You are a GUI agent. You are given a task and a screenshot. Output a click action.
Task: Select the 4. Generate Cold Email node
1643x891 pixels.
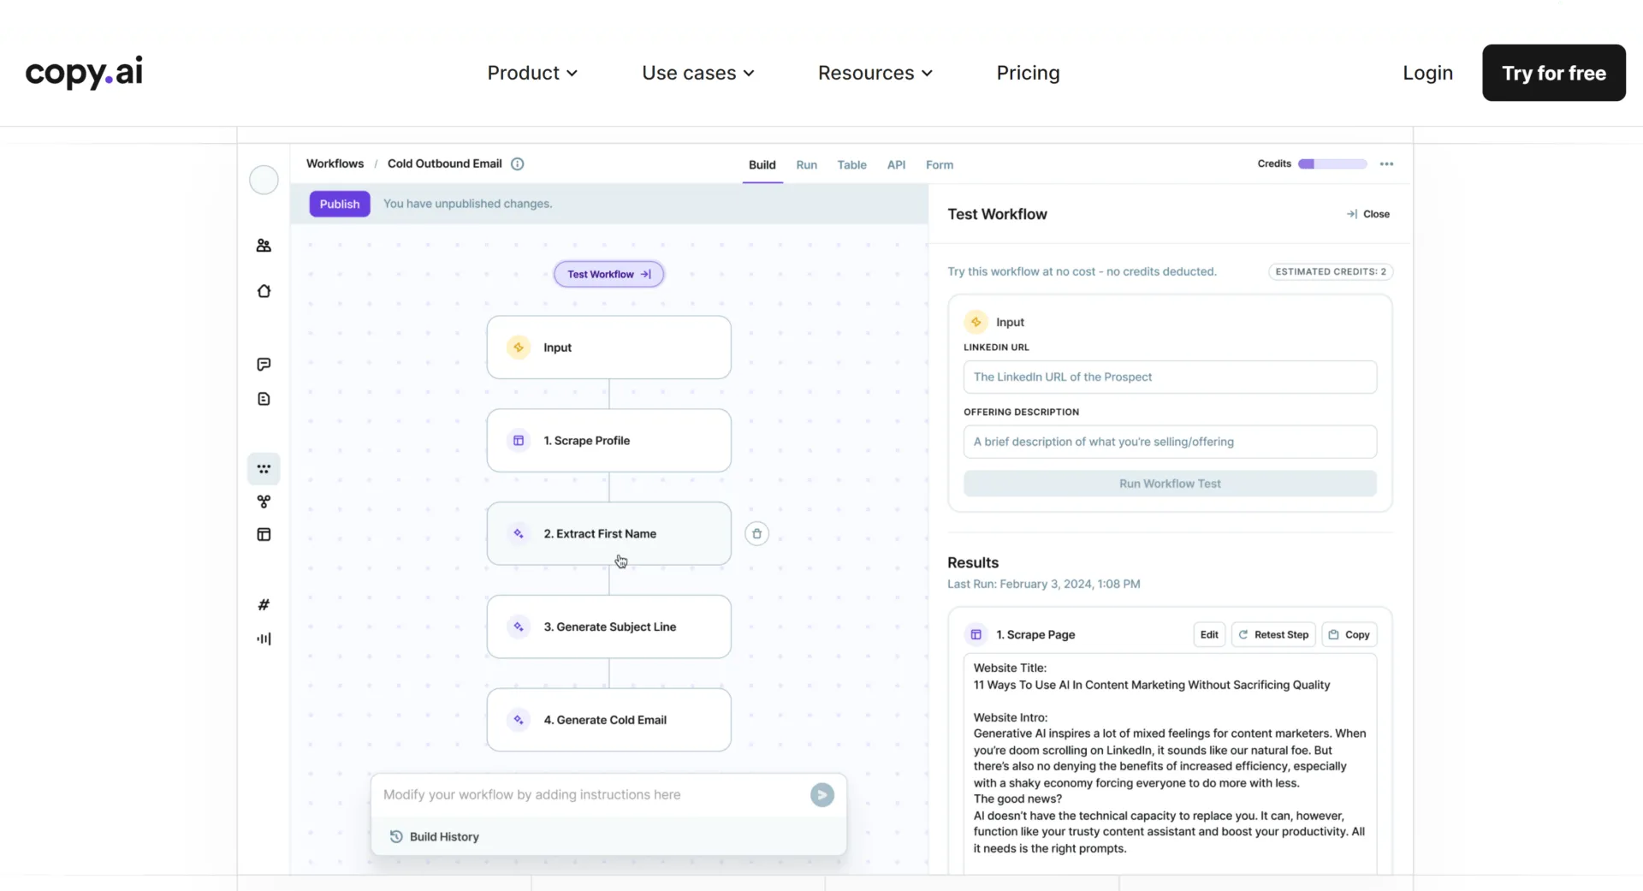[x=608, y=720]
